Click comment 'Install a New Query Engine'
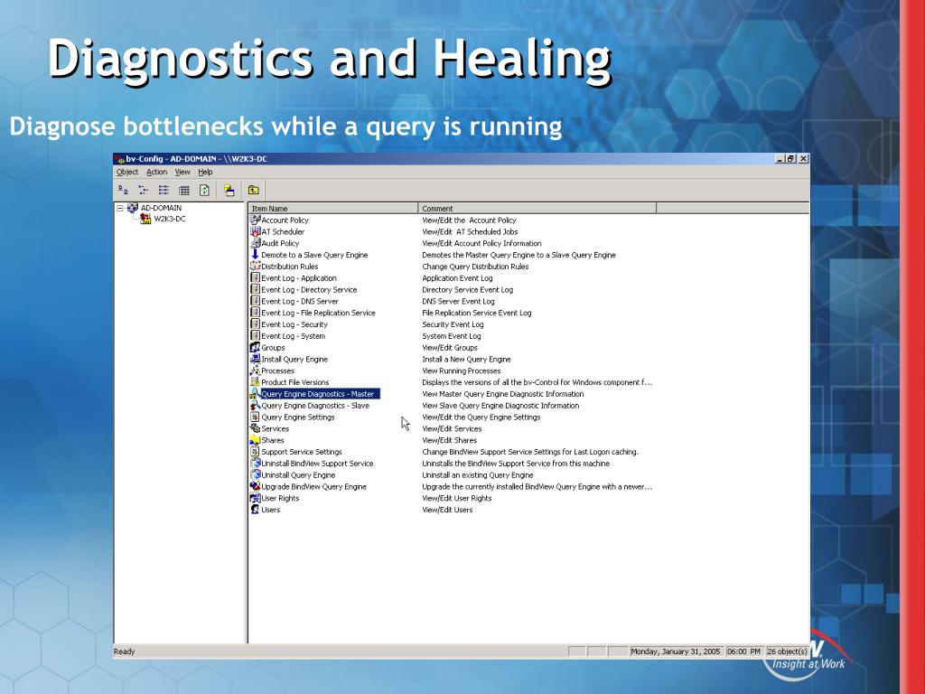This screenshot has height=694, width=925. (467, 359)
